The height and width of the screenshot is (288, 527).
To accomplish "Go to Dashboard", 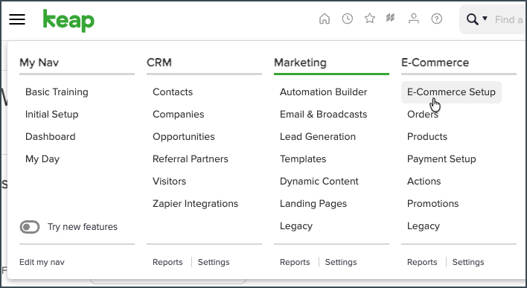I will (x=51, y=137).
